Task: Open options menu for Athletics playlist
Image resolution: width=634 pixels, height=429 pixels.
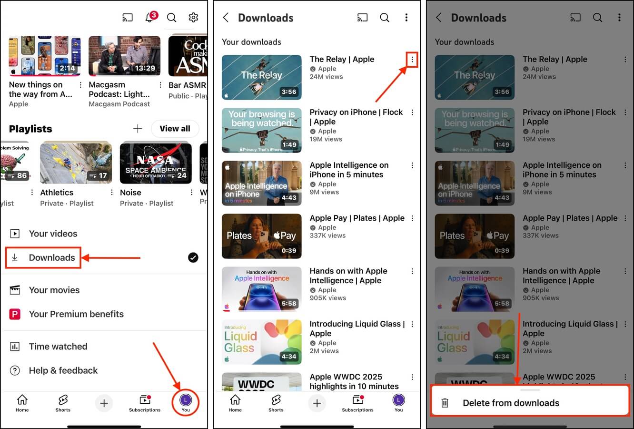Action: point(112,193)
